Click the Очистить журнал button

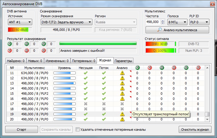click(x=195, y=130)
